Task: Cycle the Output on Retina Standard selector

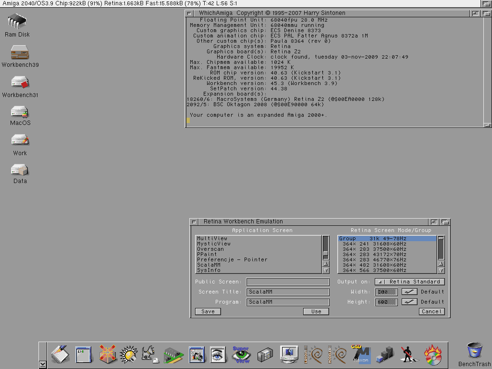Action: [x=409, y=282]
